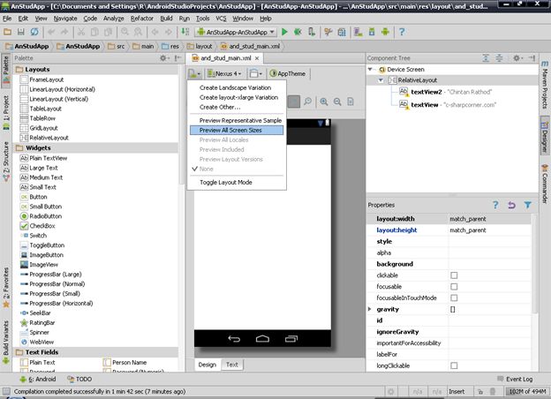
Task: Open Component Tree settings gear dropdown
Action: (517, 58)
